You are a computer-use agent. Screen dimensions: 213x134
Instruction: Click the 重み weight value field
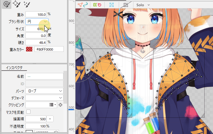point(36,14)
